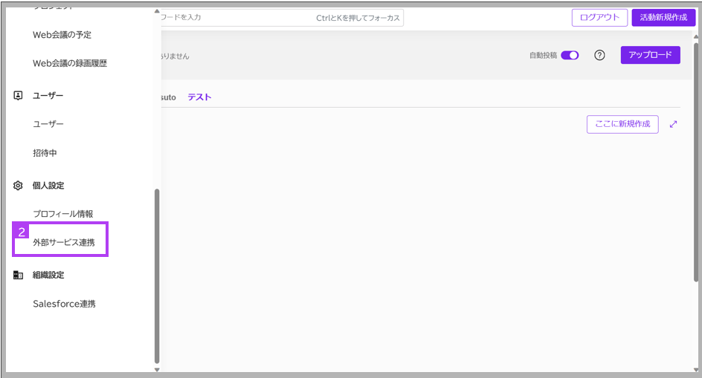Open Web会議の予定 in sidebar
Viewport: 702px width, 378px height.
[x=62, y=35]
